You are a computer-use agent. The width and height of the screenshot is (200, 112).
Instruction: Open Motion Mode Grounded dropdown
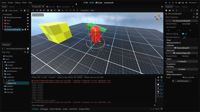[x=190, y=24]
